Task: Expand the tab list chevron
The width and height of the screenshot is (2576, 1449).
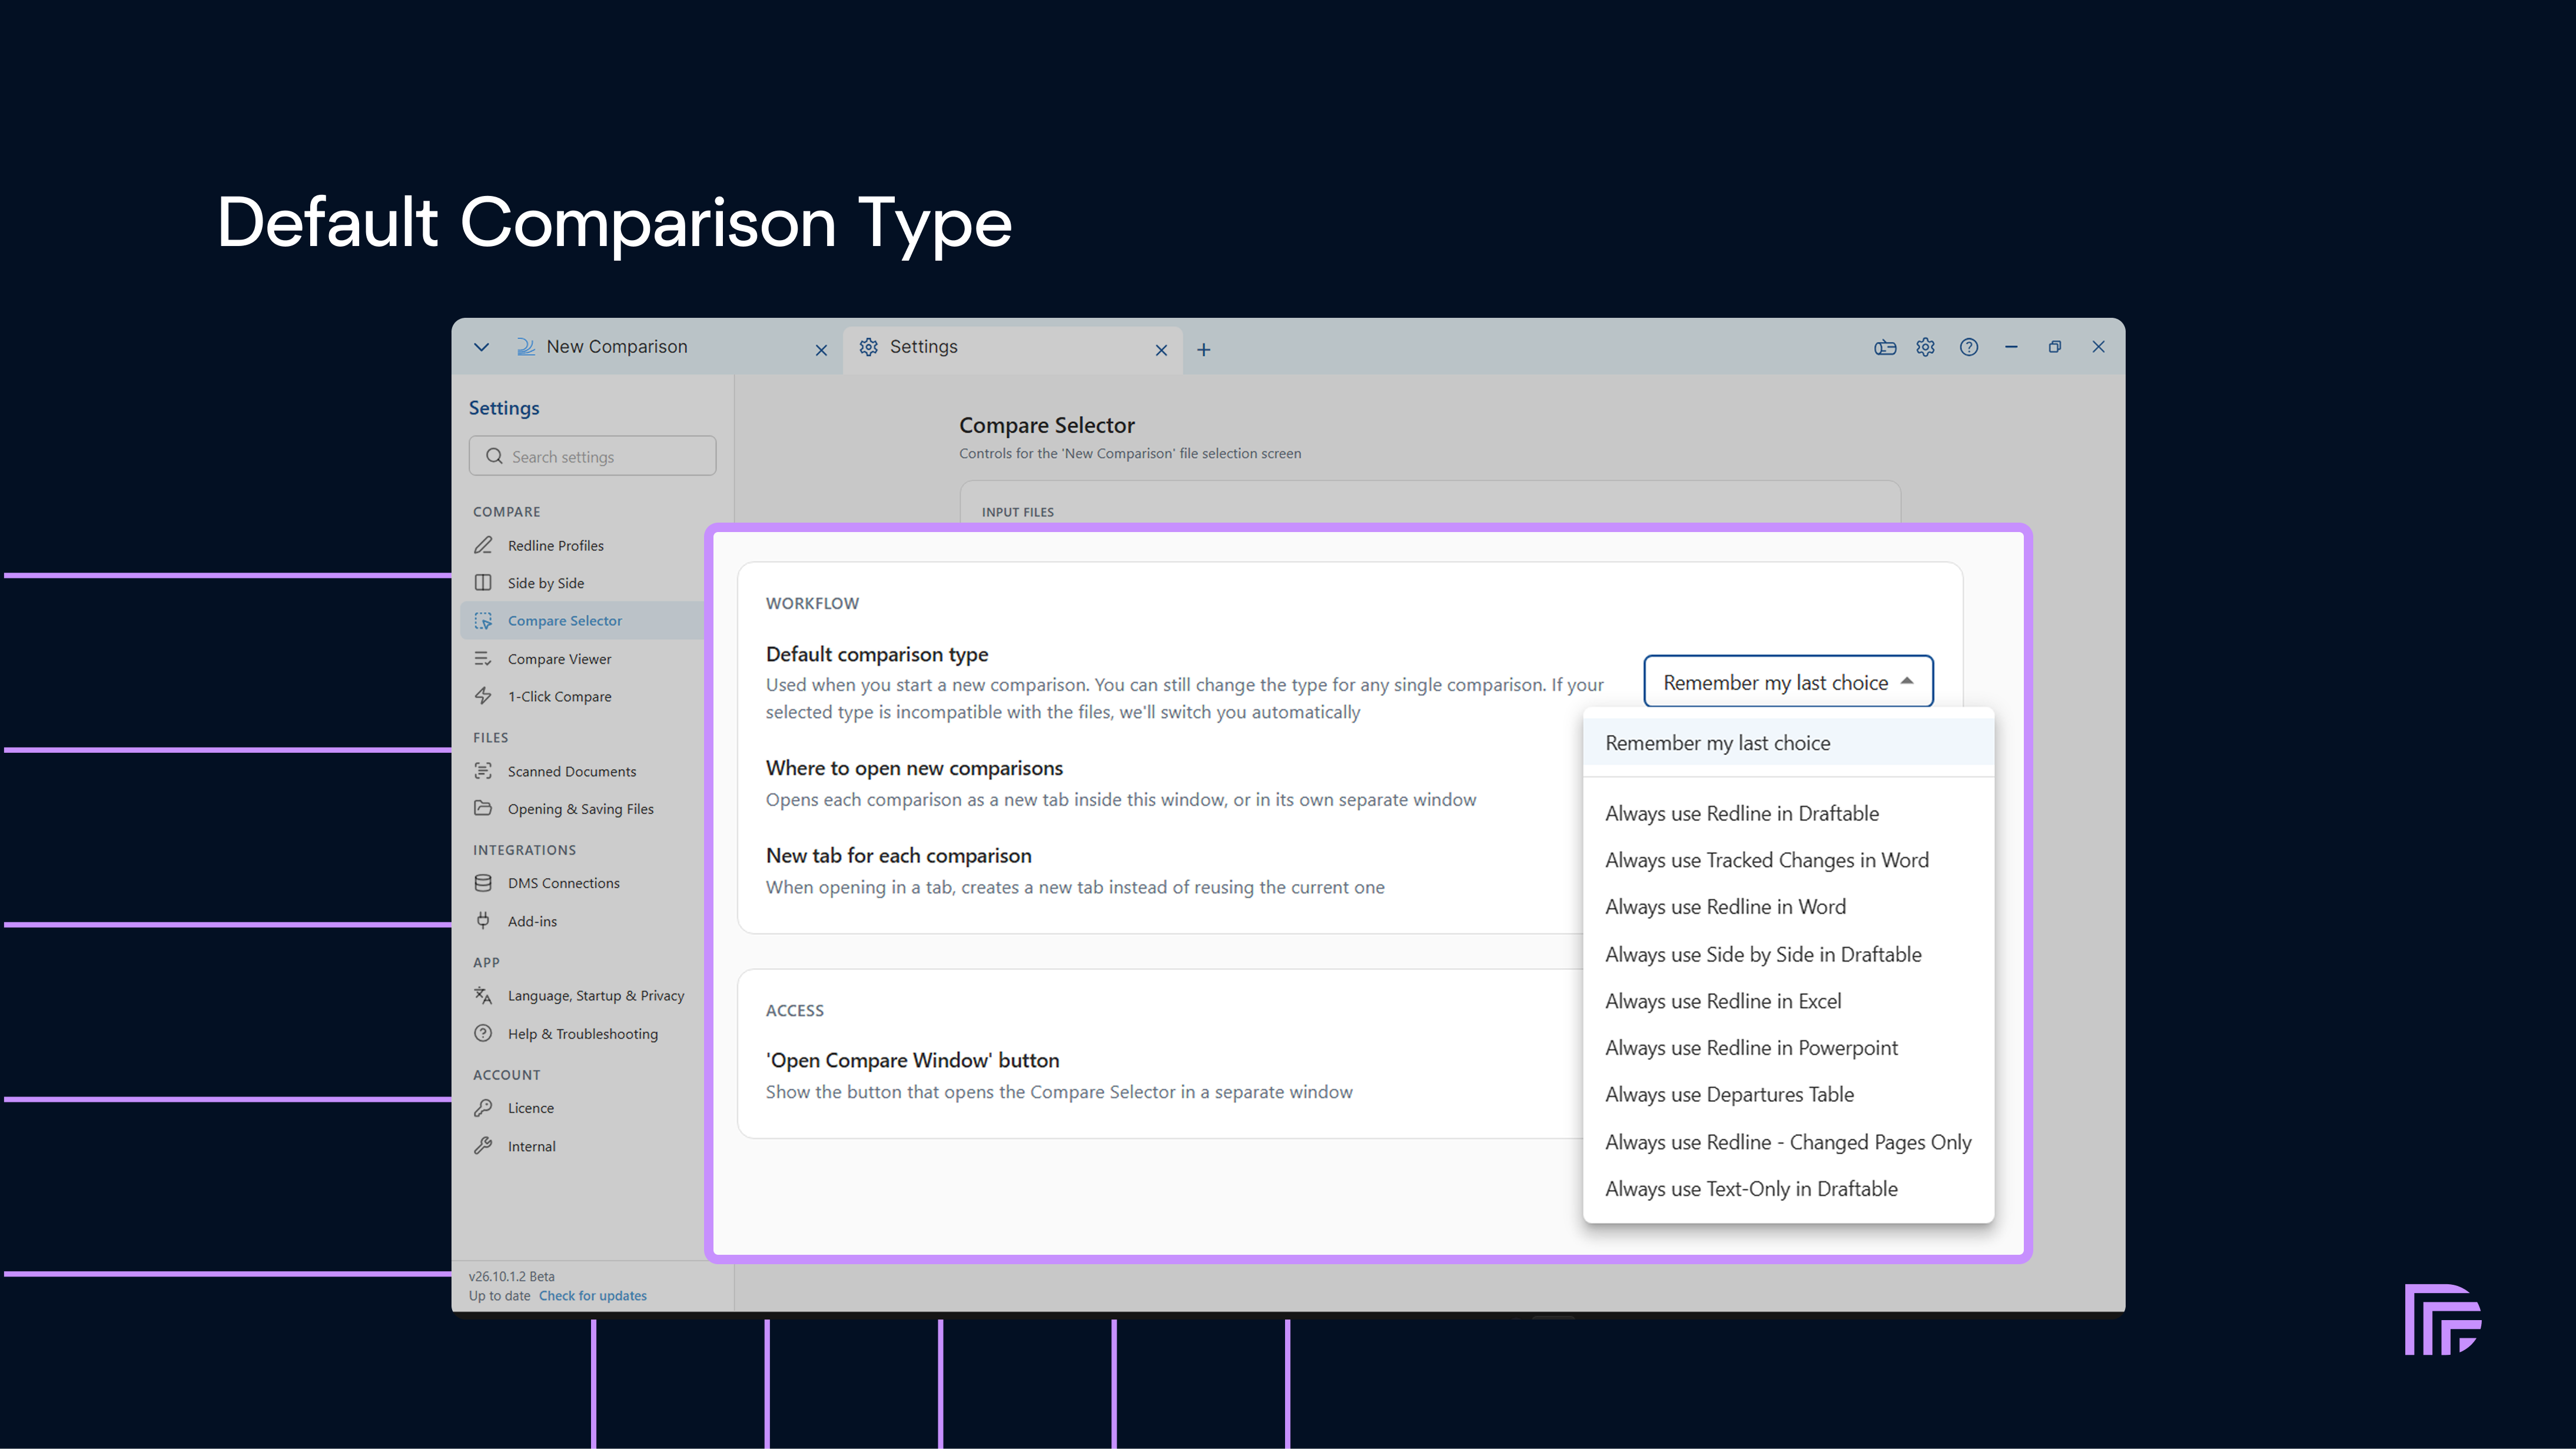Action: [481, 347]
